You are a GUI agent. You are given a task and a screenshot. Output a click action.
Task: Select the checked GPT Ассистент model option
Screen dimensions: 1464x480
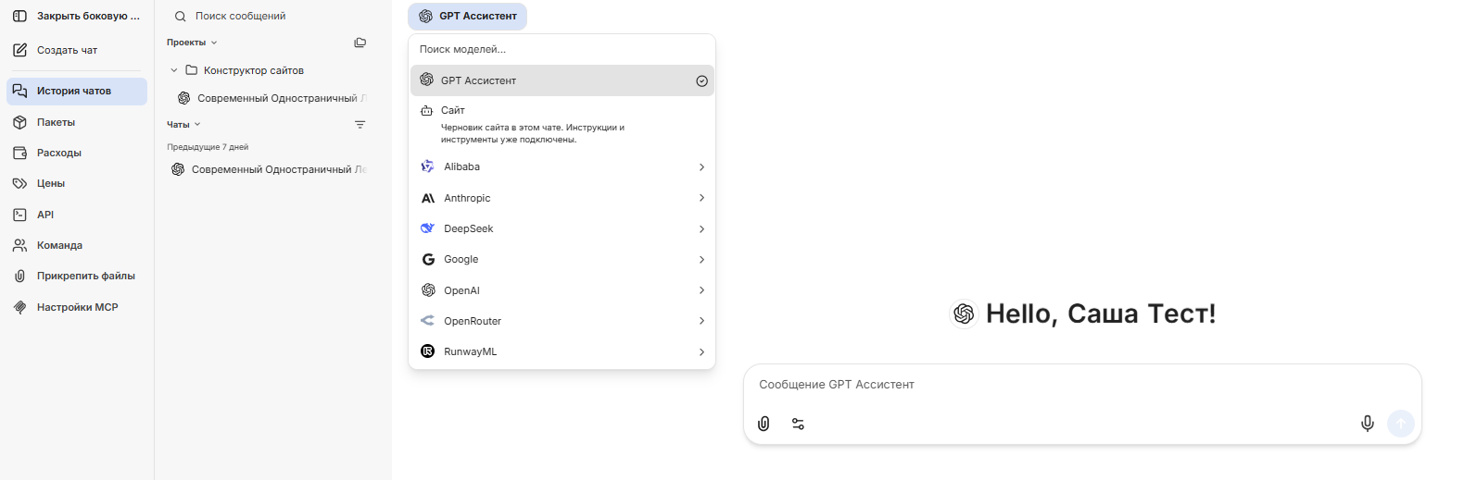click(562, 80)
